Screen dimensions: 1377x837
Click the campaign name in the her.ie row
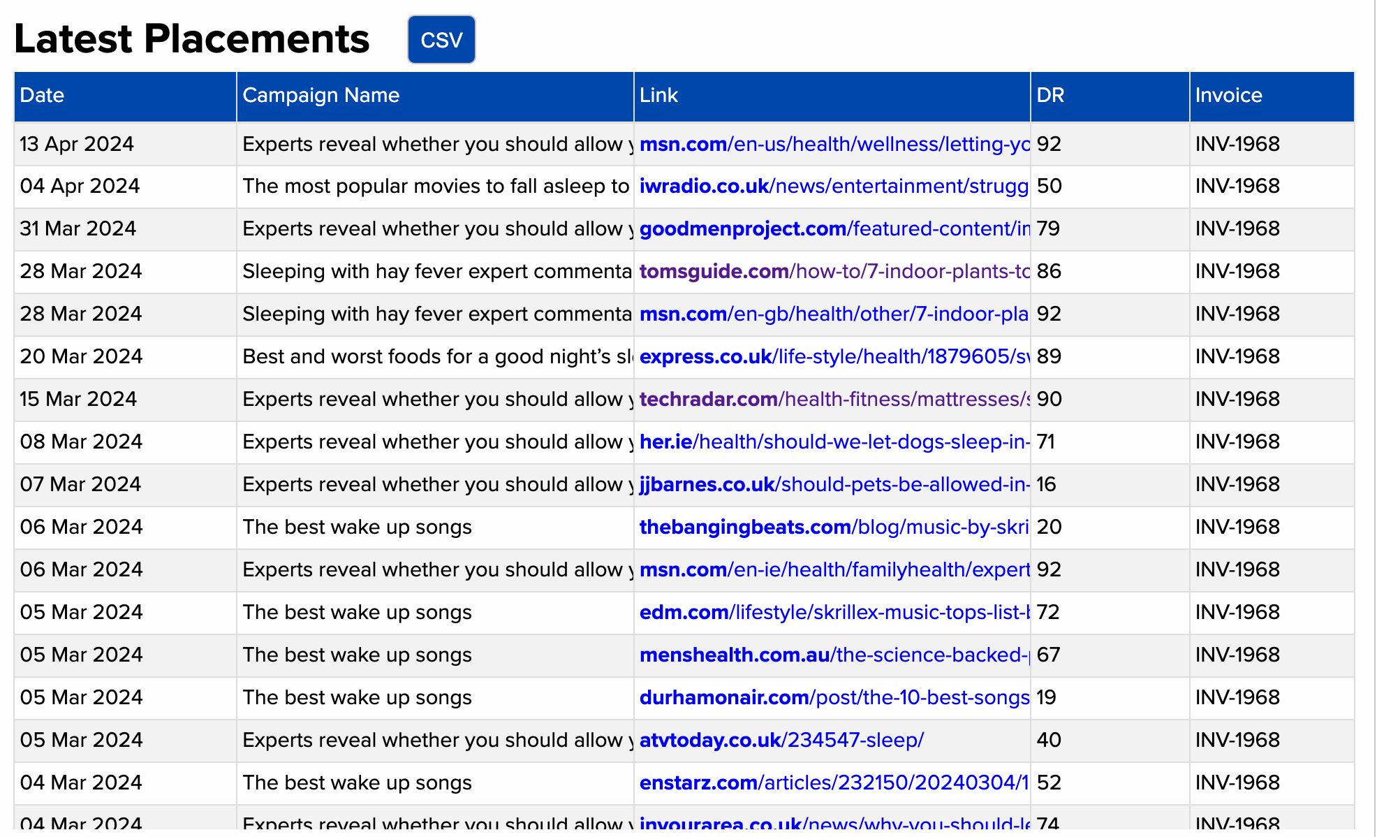click(438, 442)
